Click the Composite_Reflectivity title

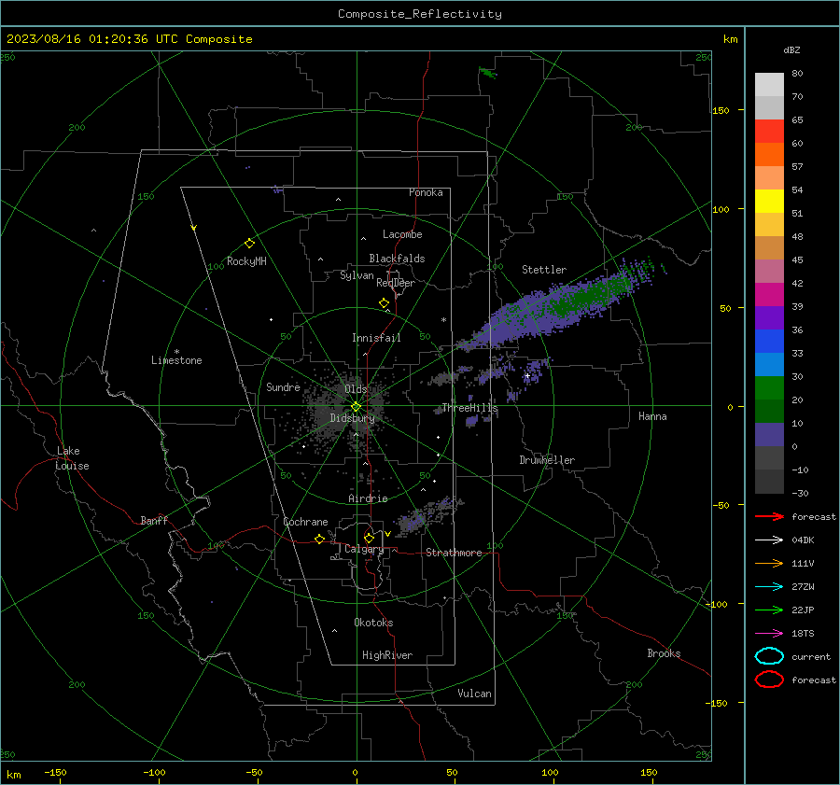pyautogui.click(x=420, y=14)
